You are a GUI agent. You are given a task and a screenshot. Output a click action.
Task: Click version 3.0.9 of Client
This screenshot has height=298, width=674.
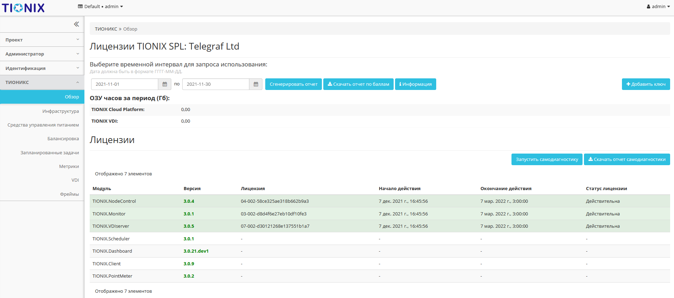click(189, 264)
